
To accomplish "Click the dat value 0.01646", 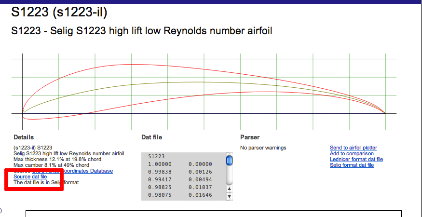I will coord(200,195).
